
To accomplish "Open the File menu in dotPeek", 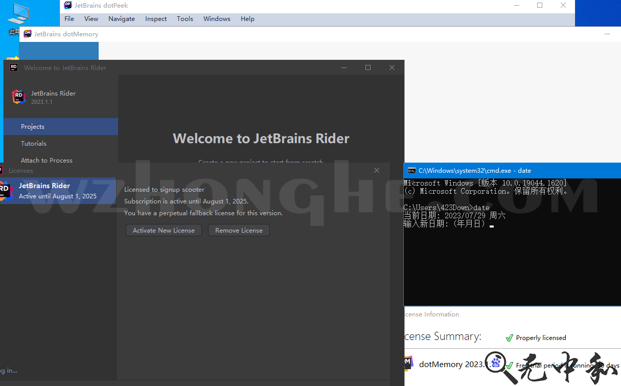I will pos(69,19).
